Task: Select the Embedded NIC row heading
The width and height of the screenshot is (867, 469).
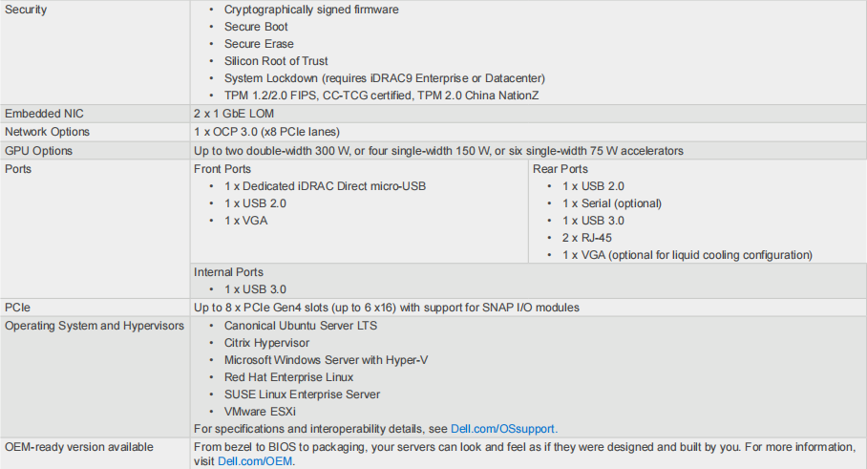Action: (44, 114)
